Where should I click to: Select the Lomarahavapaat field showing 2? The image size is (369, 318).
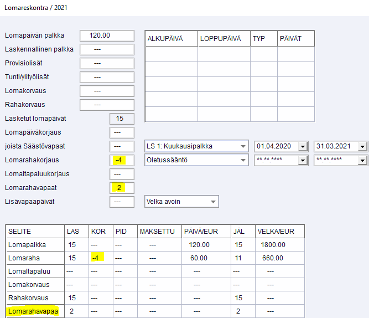[122, 188]
